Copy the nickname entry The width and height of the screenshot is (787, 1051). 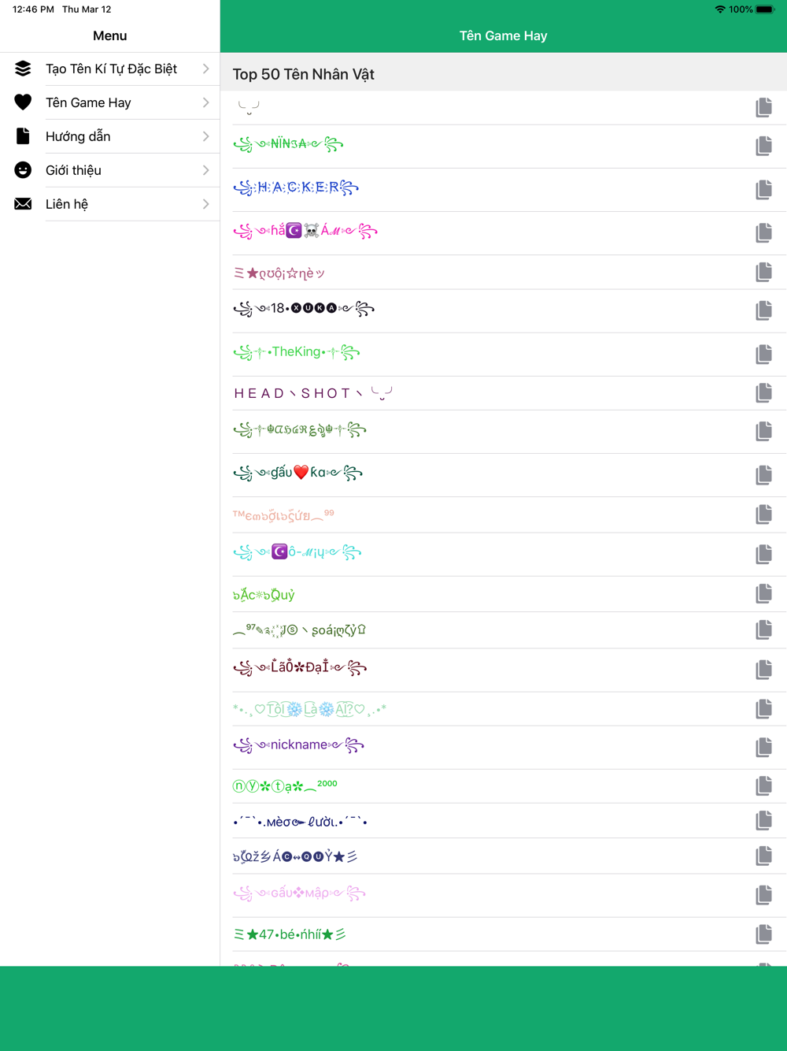[763, 747]
